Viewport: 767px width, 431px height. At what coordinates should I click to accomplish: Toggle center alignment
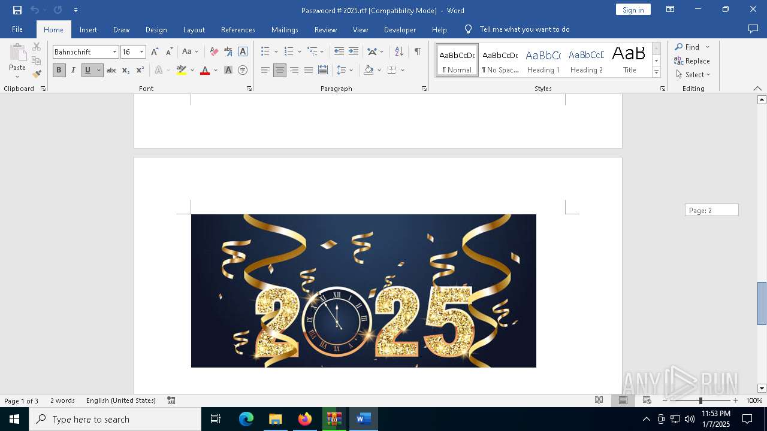click(x=280, y=70)
